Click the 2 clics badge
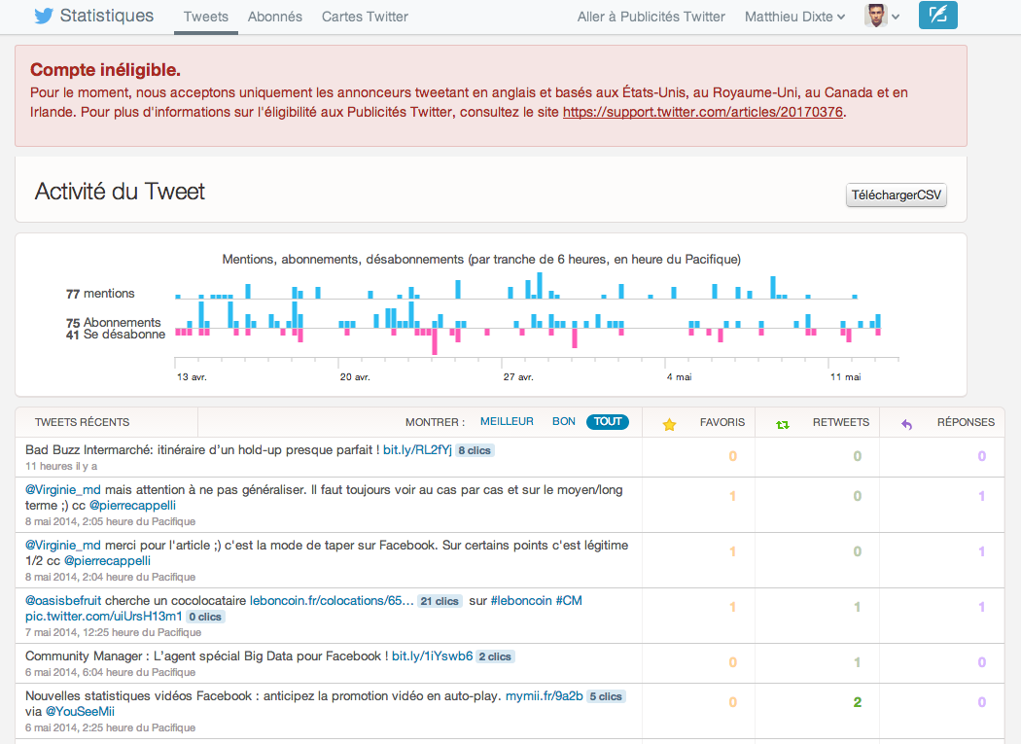Viewport: 1021px width, 744px height. pos(495,656)
